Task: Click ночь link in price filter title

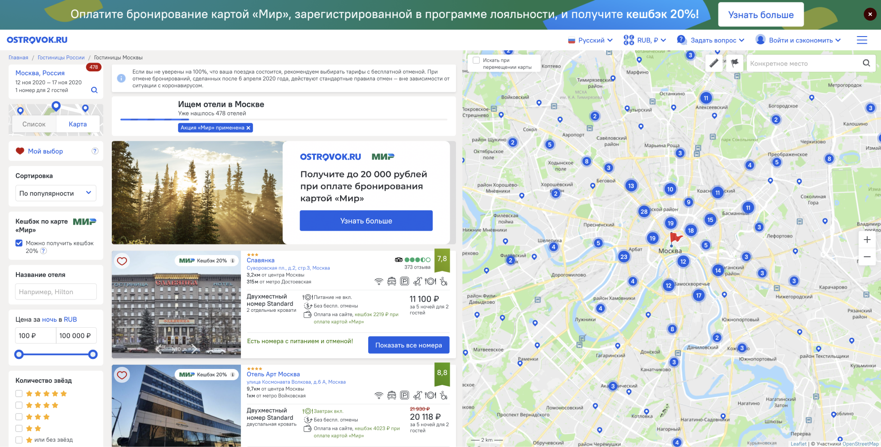Action: click(49, 319)
